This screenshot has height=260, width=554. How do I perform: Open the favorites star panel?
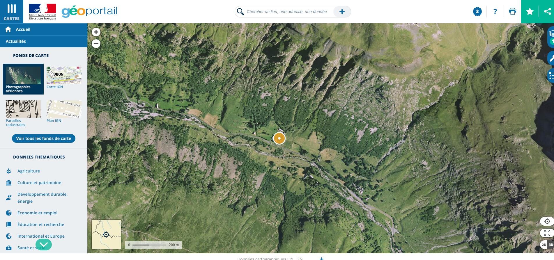tap(530, 12)
